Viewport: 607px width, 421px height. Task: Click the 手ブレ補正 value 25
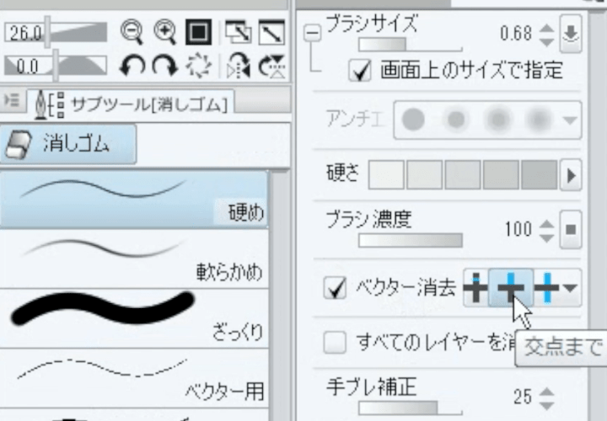click(x=523, y=397)
